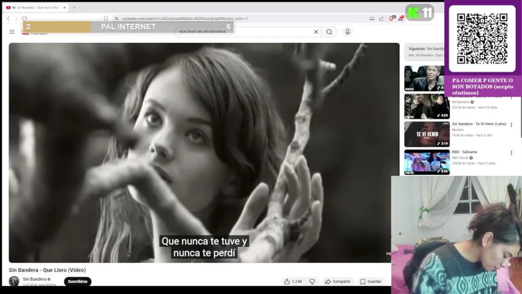Open the YouTube hamburger guide menu
This screenshot has height=294, width=522.
pyautogui.click(x=12, y=32)
